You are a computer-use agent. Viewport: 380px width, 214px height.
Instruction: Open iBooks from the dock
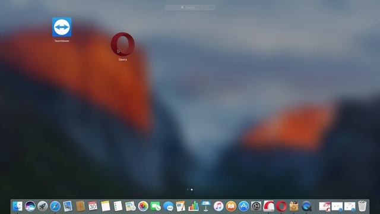tap(231, 206)
